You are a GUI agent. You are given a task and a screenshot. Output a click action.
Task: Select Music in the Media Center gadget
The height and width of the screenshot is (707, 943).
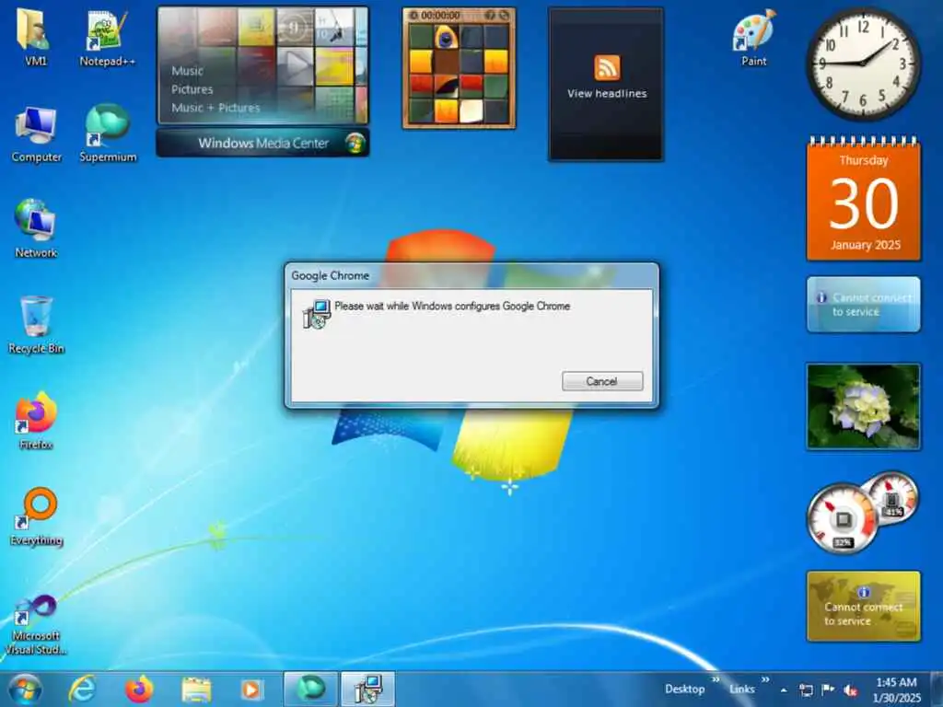(187, 71)
